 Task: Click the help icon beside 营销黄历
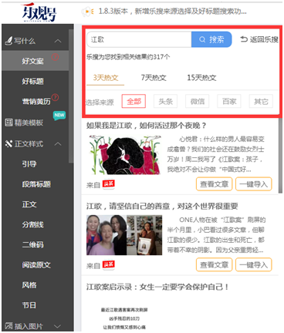click(56, 97)
